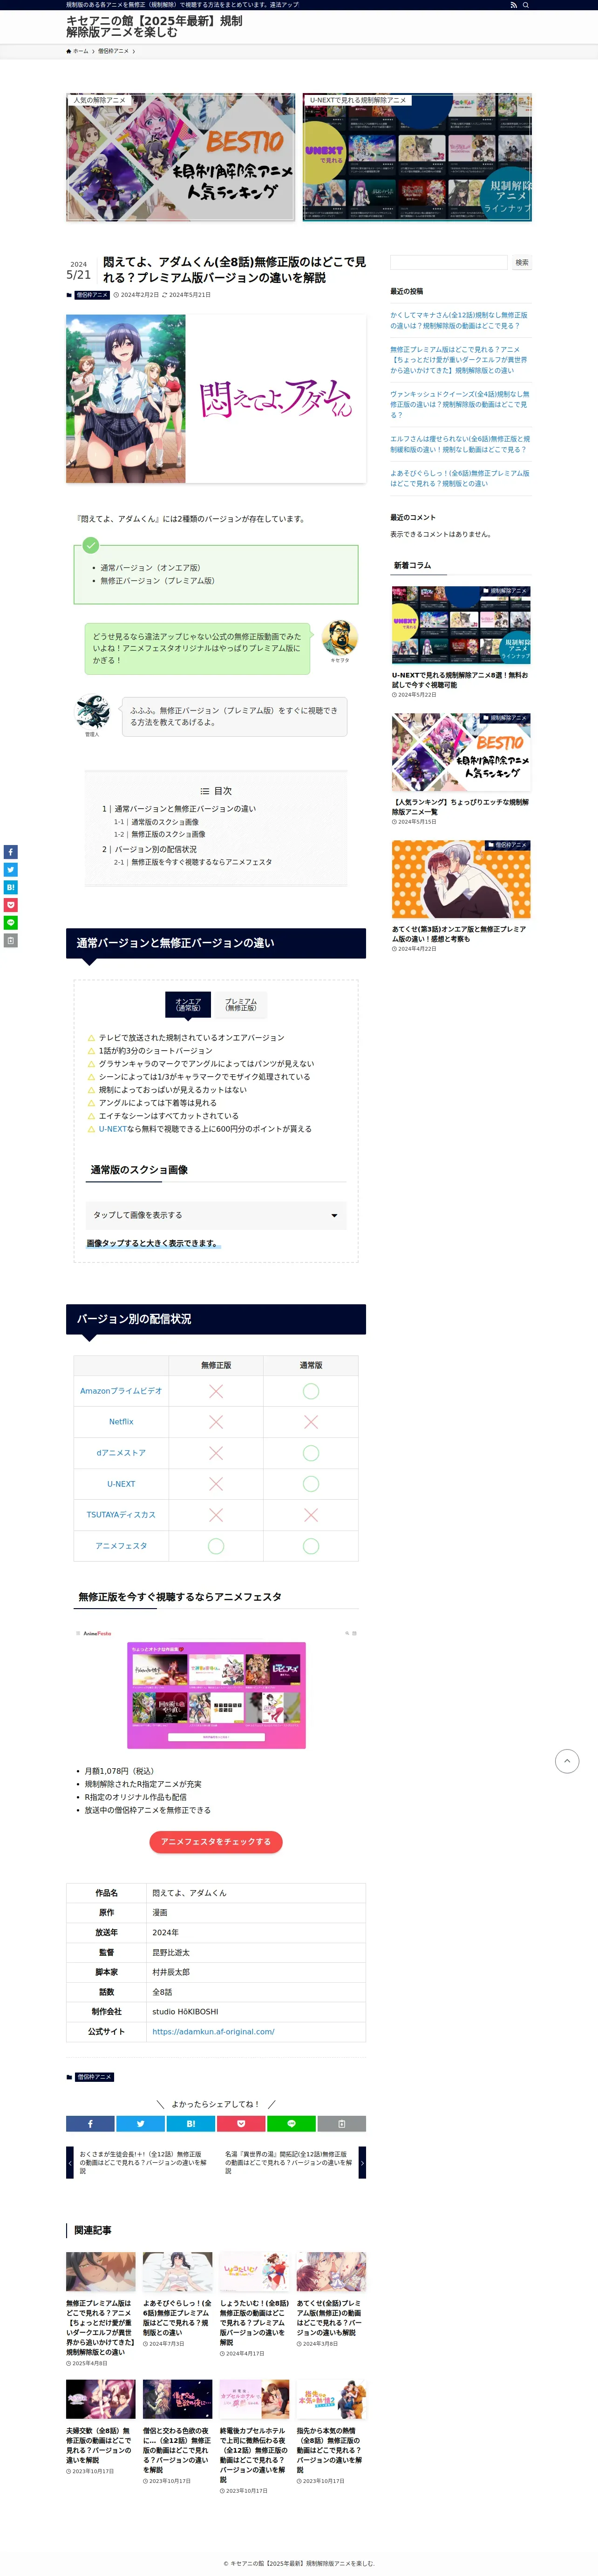The width and height of the screenshot is (598, 2576).
Task: Click 管理人 avatar in speech bubble
Action: [x=92, y=712]
